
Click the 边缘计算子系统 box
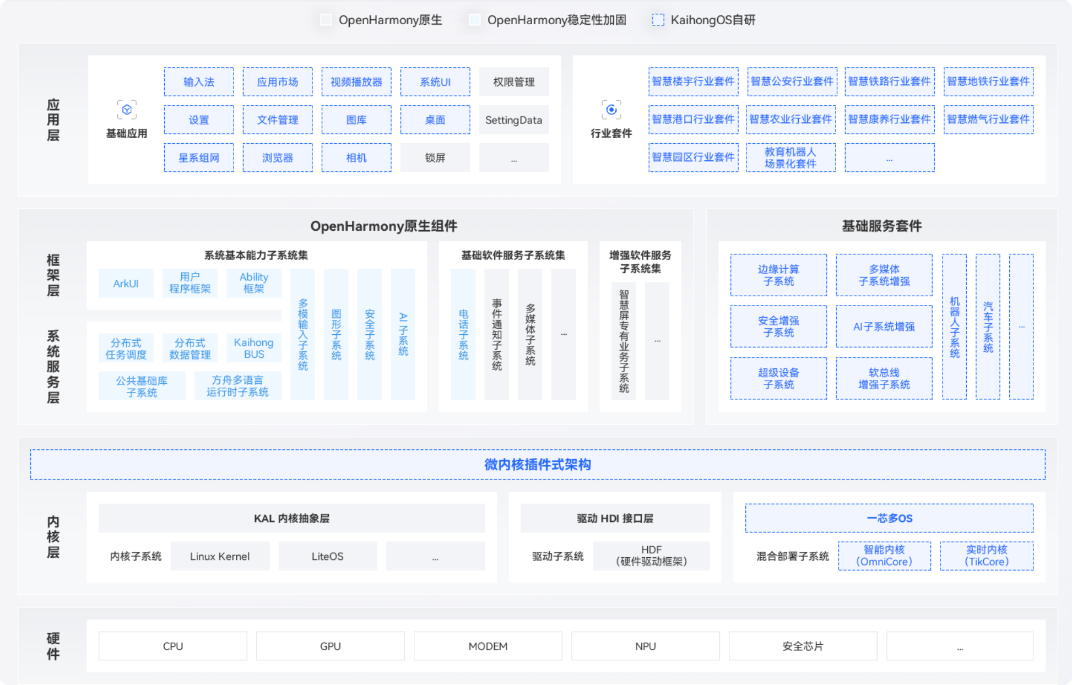[779, 275]
